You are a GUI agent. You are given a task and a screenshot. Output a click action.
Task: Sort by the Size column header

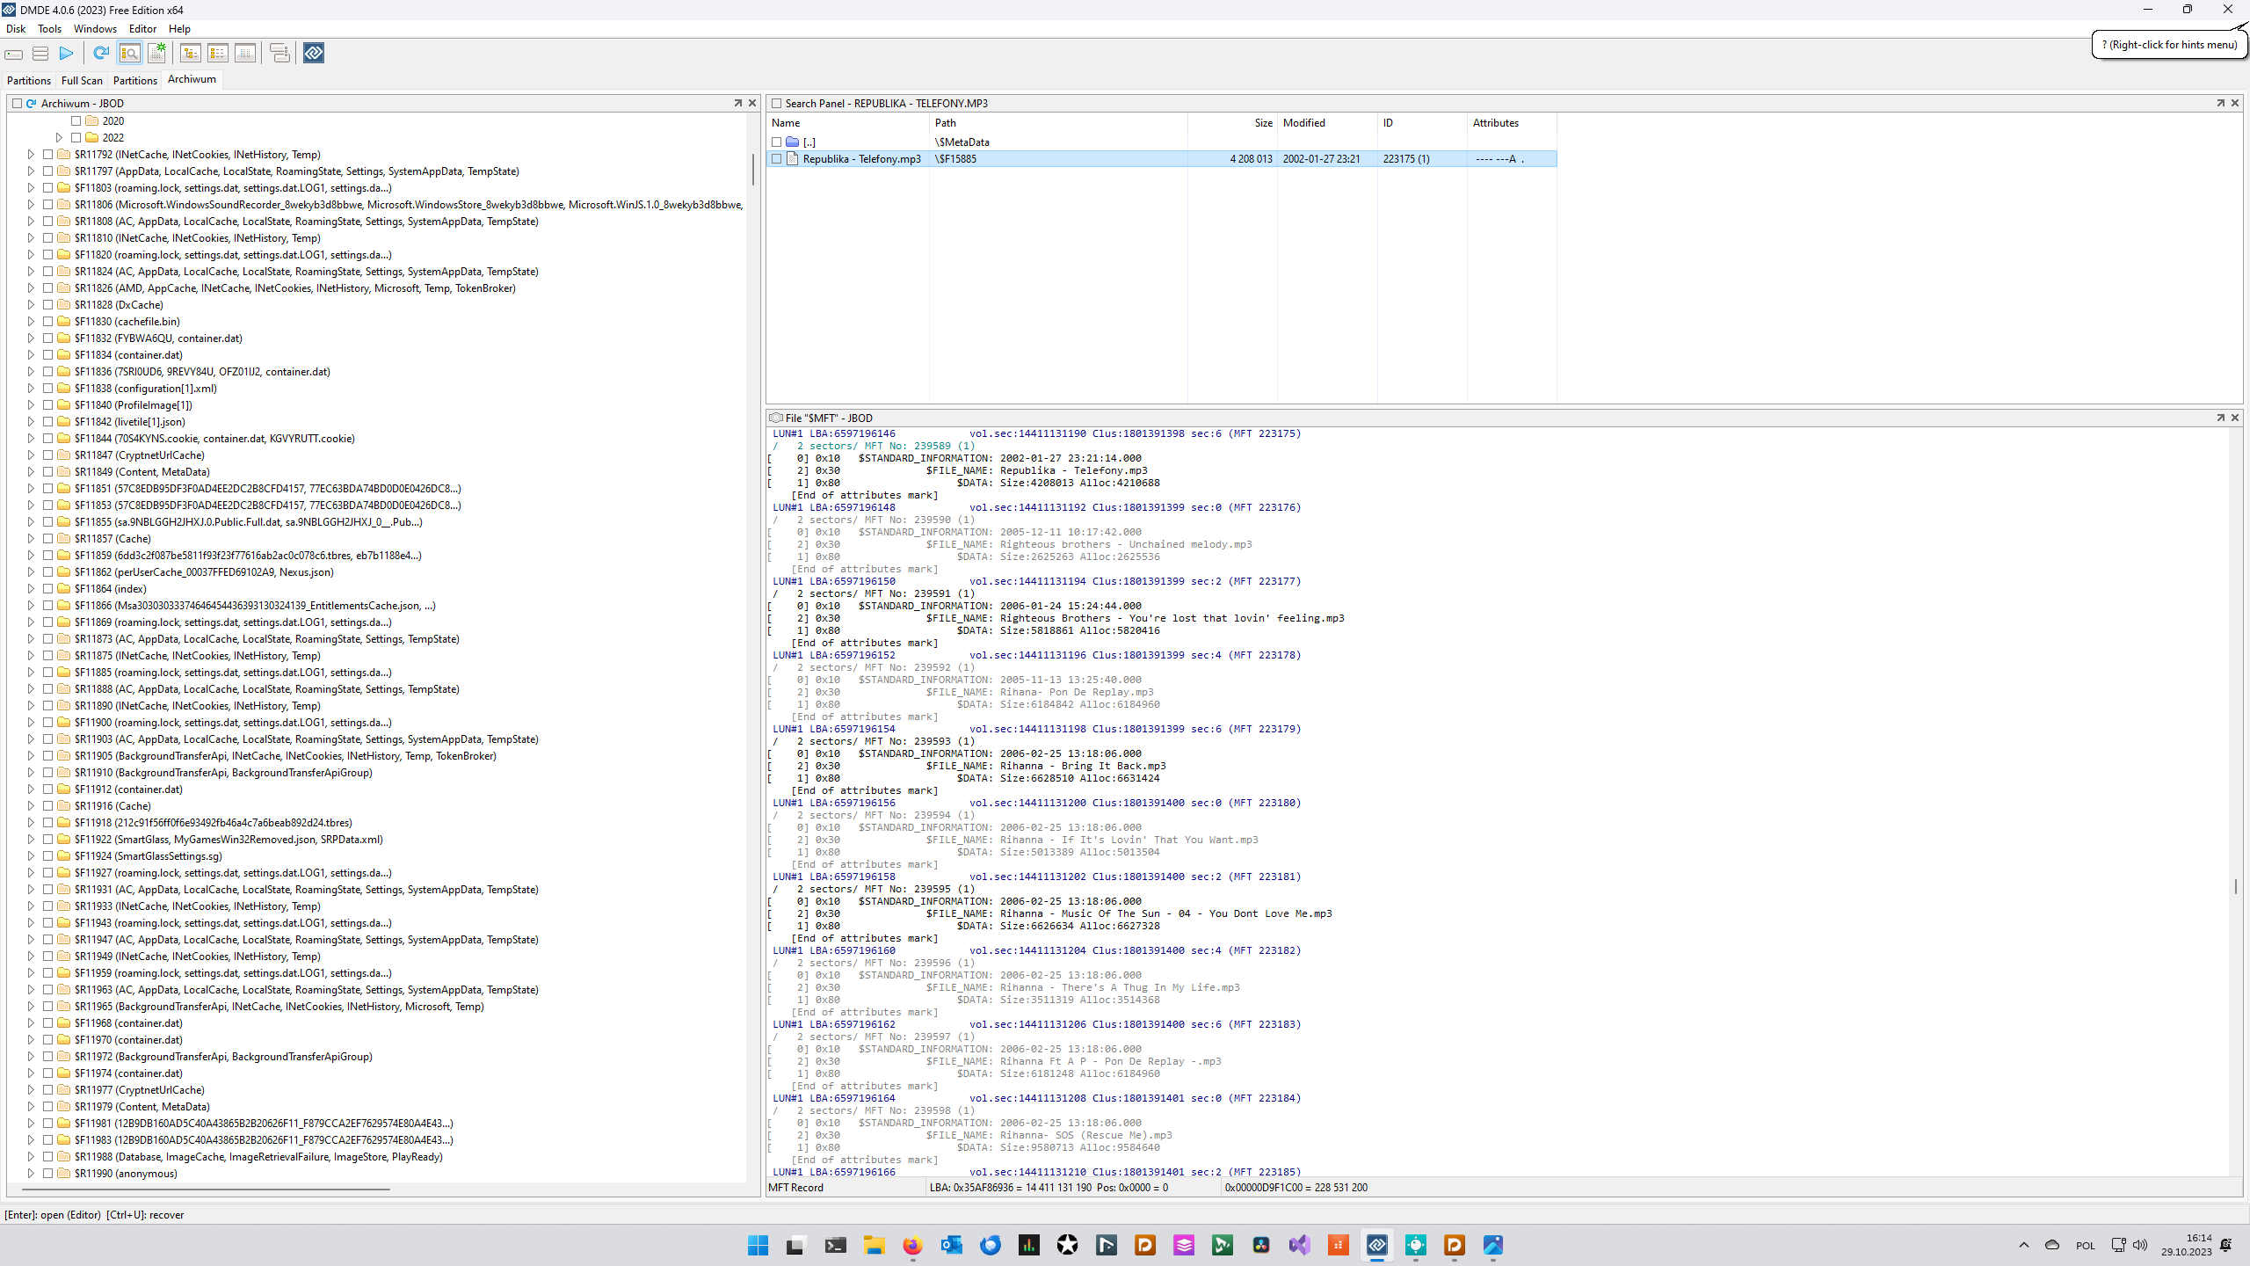pyautogui.click(x=1232, y=123)
